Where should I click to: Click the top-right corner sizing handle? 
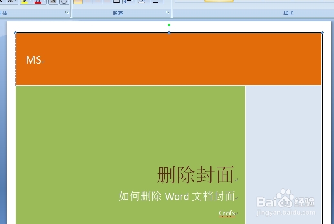tap(322, 33)
